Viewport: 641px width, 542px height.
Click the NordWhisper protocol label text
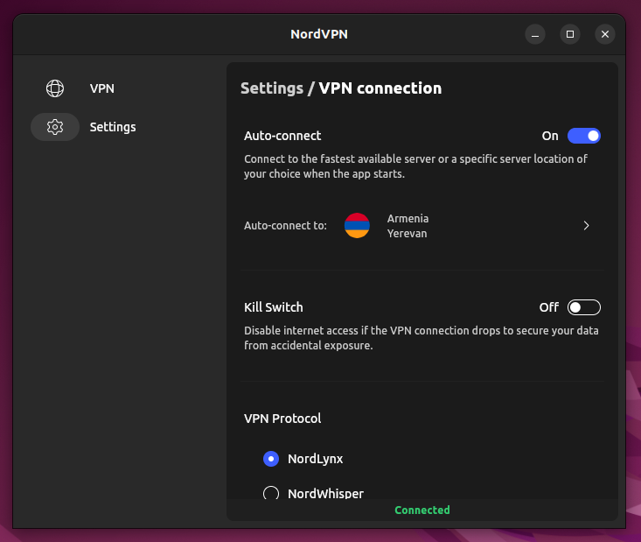click(325, 493)
